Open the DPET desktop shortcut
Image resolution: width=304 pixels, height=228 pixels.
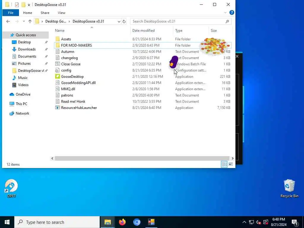pyautogui.click(x=11, y=188)
